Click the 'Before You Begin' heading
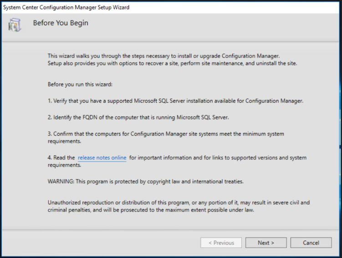Screen dimensions: 342x258 (61, 23)
